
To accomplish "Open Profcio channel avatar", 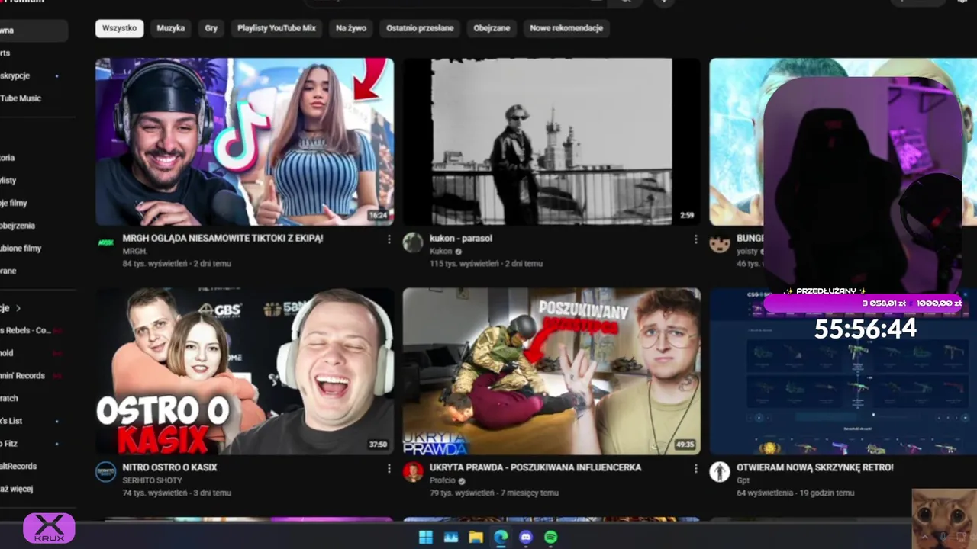I will (x=413, y=471).
